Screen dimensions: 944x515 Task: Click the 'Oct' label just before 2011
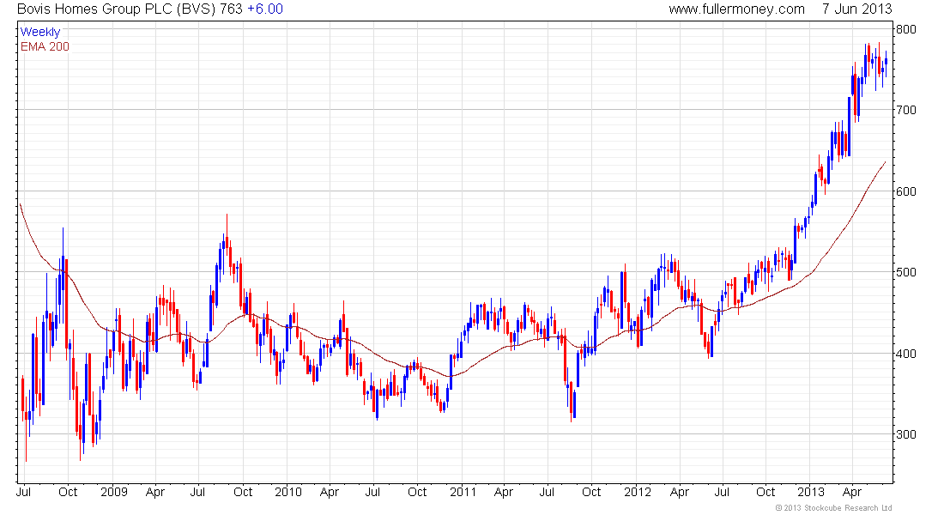pos(417,492)
